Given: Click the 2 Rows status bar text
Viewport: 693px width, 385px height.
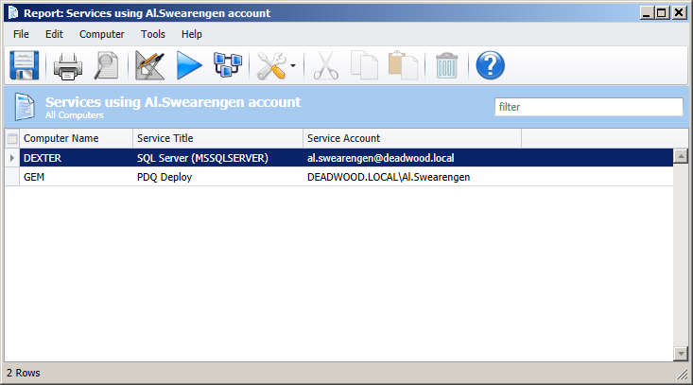Looking at the screenshot, I should click(23, 373).
